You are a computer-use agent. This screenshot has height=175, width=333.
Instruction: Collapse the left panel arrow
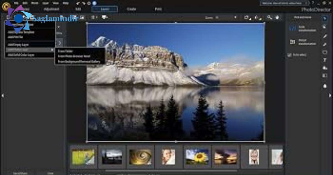tap(2, 96)
